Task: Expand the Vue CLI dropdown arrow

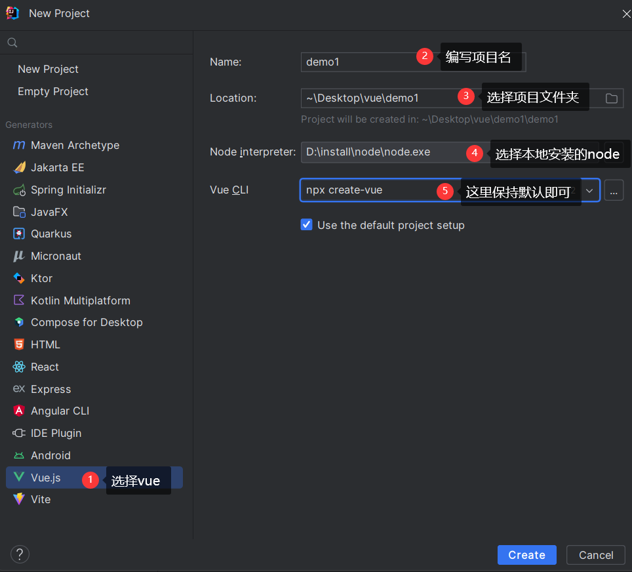Action: (589, 190)
